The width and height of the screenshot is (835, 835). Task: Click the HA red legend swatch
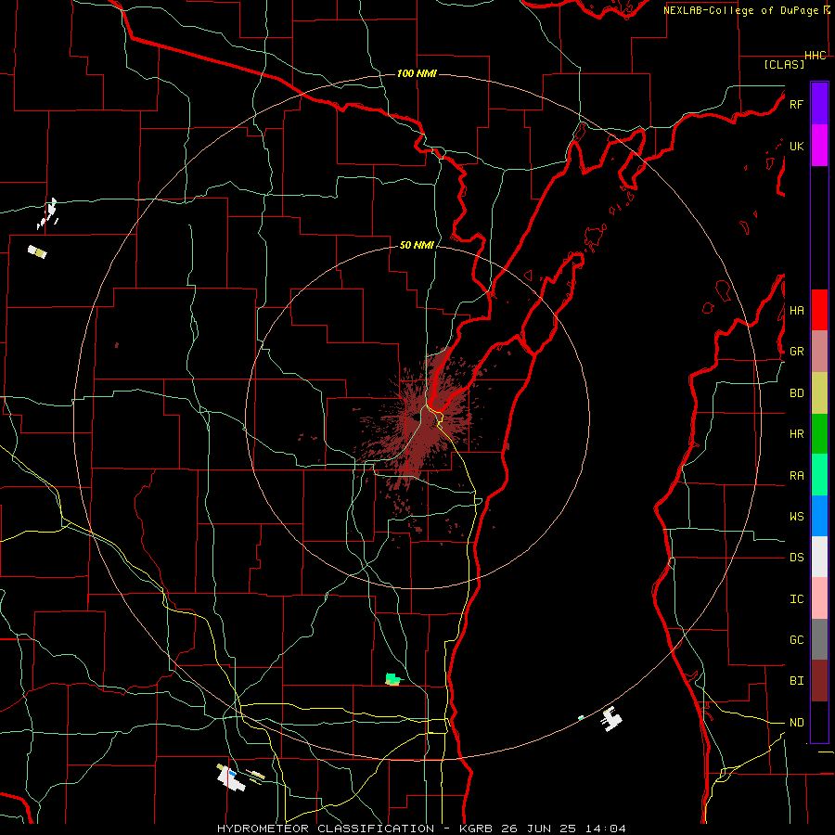[x=819, y=310]
